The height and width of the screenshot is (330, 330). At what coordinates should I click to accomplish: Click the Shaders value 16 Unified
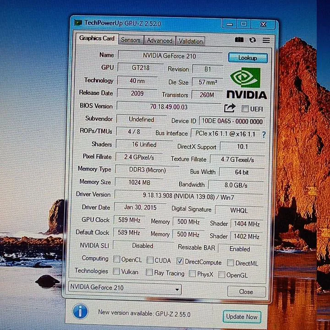144,144
